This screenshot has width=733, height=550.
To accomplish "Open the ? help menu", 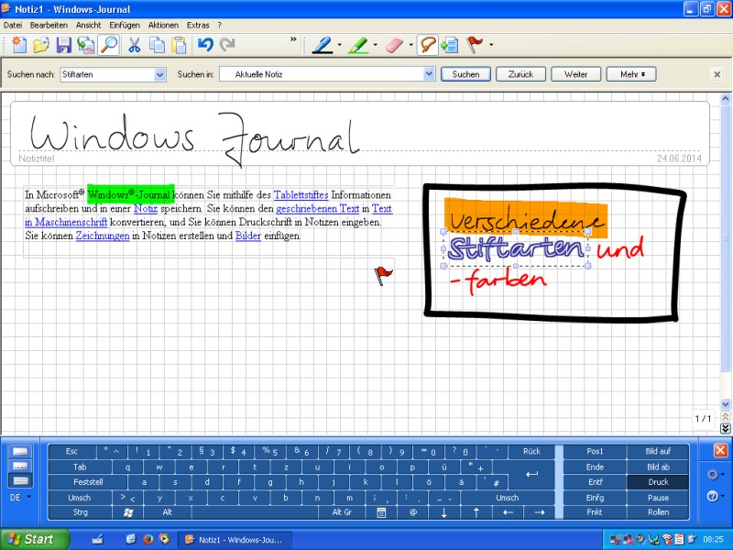I will click(219, 26).
